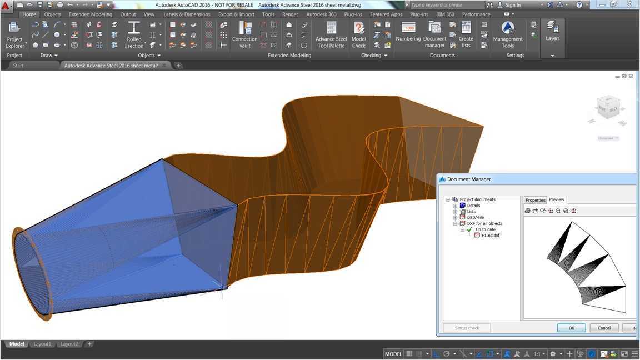Open the Advance Steel Tool Palette
This screenshot has height=360, width=640.
click(331, 35)
